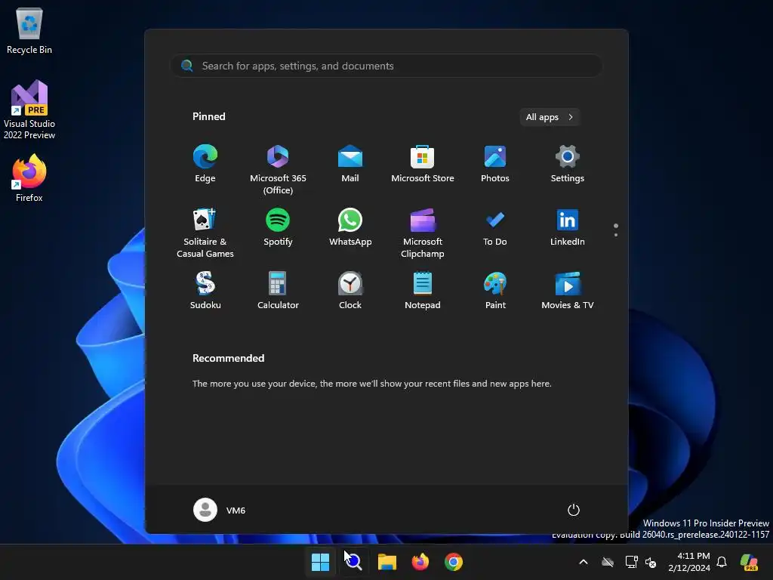Open the To Do app
Image resolution: width=773 pixels, height=580 pixels.
click(495, 227)
